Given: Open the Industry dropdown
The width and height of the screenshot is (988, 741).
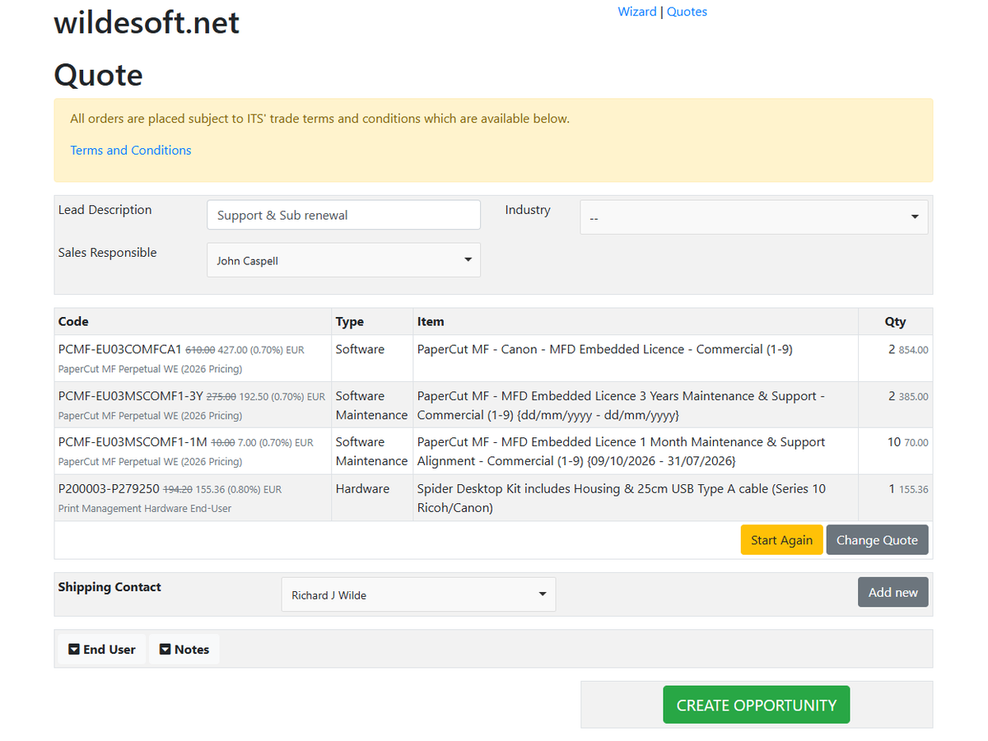Looking at the screenshot, I should pos(754,217).
